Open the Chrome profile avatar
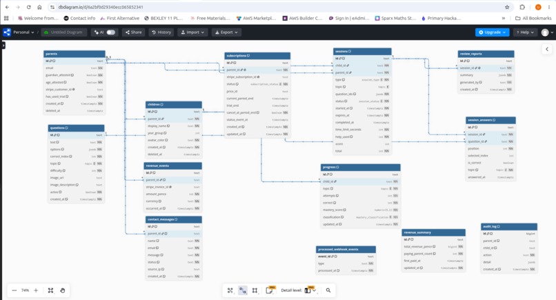The width and height of the screenshot is (556, 300). [538, 7]
